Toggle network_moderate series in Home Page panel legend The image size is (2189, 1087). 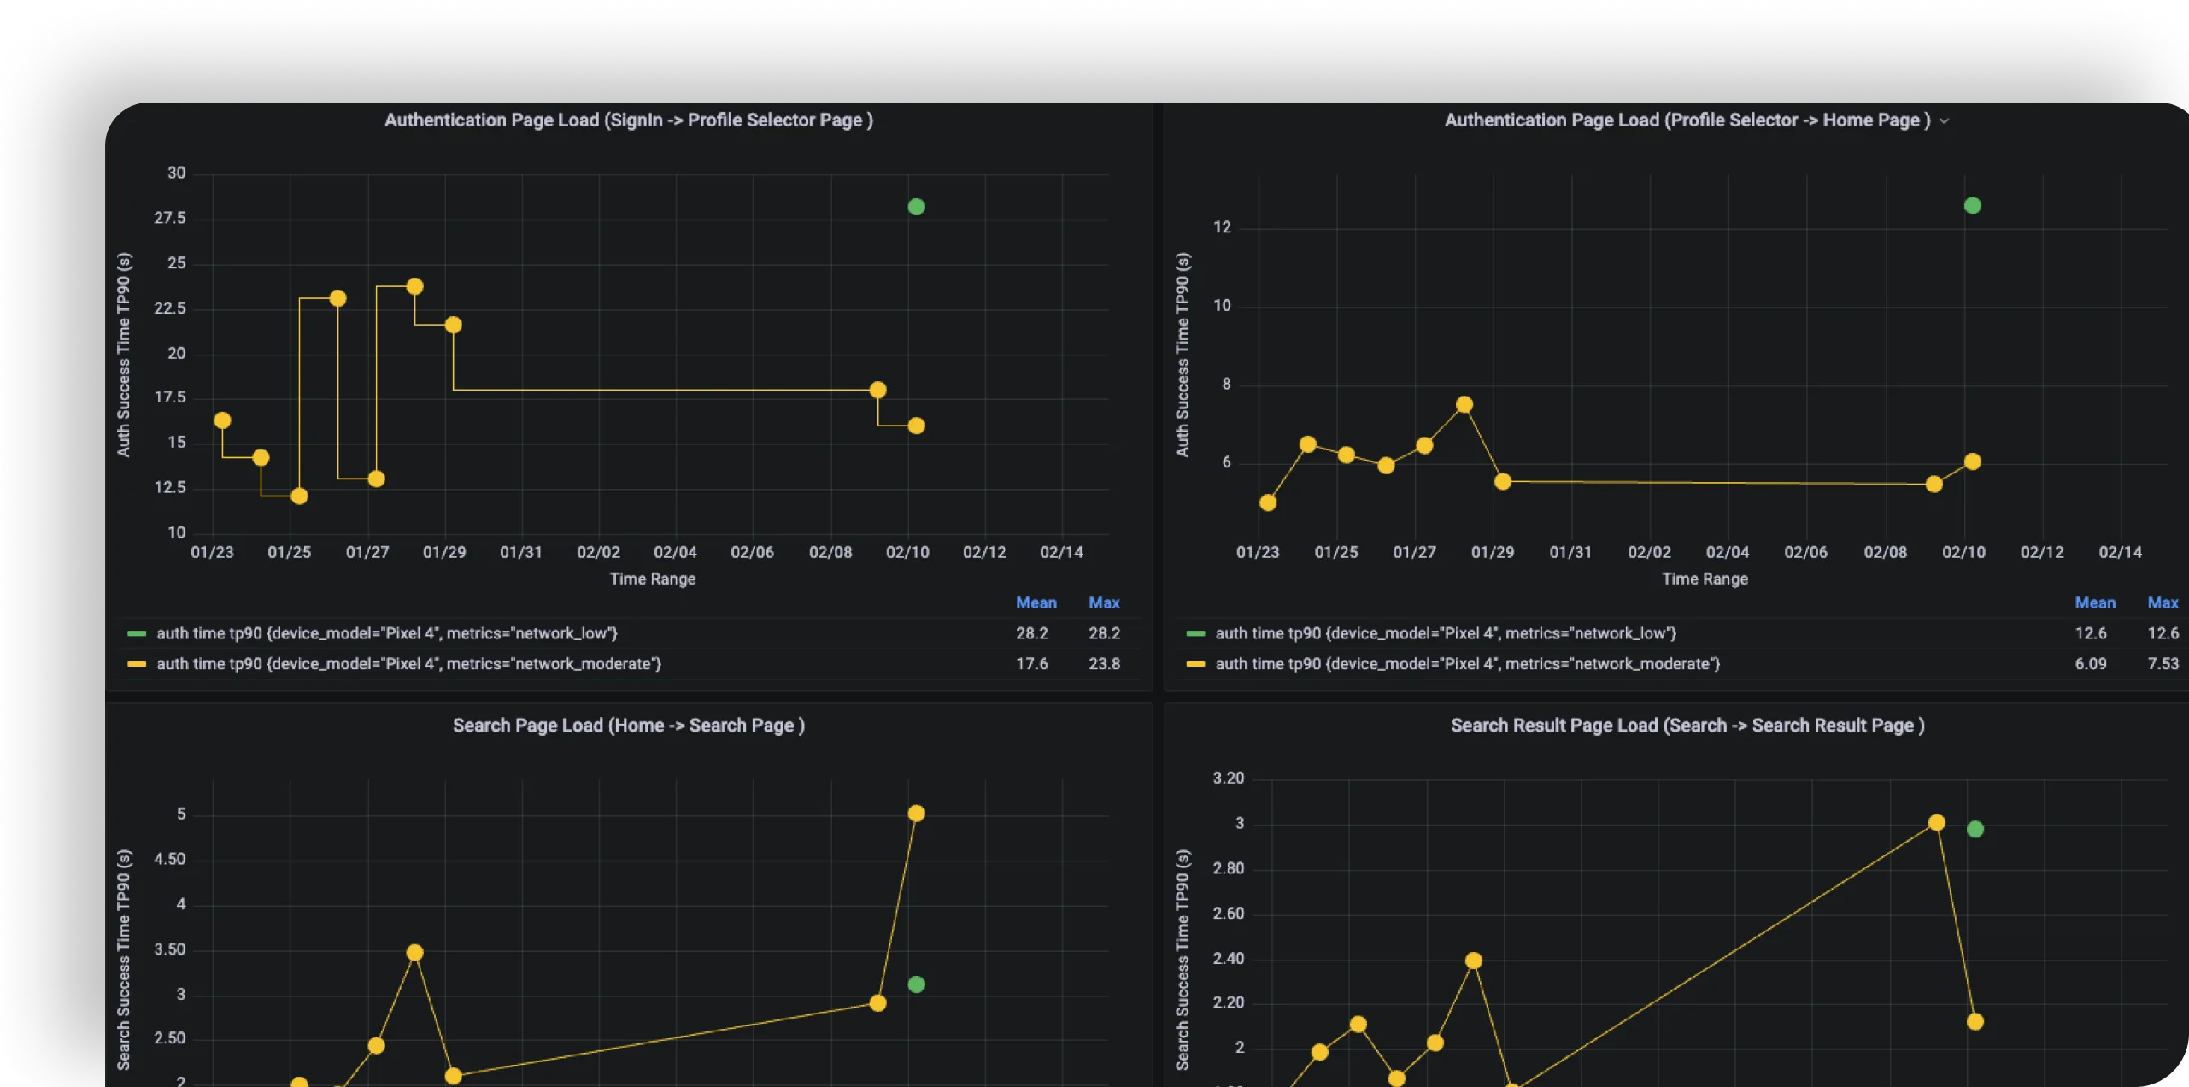point(1467,664)
